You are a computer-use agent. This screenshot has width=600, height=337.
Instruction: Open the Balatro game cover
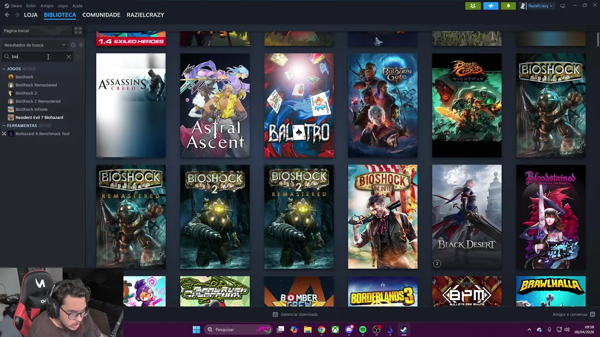(x=299, y=105)
